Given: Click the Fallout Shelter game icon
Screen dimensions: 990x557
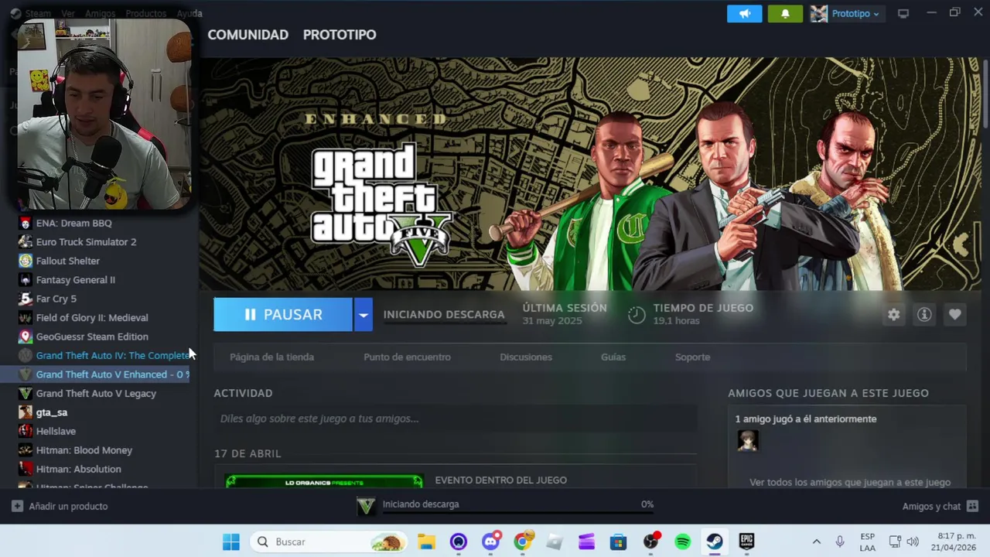Looking at the screenshot, I should pos(26,261).
